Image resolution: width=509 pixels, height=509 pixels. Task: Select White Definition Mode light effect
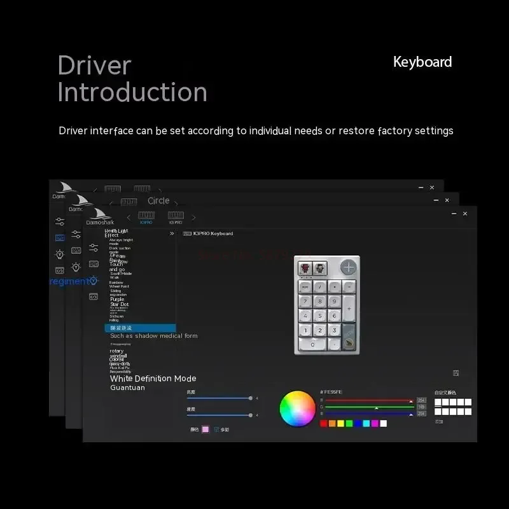[x=153, y=379]
